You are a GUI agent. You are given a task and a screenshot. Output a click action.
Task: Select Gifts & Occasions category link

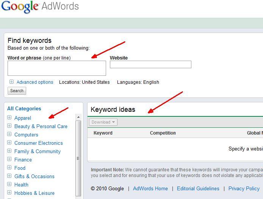(34, 177)
